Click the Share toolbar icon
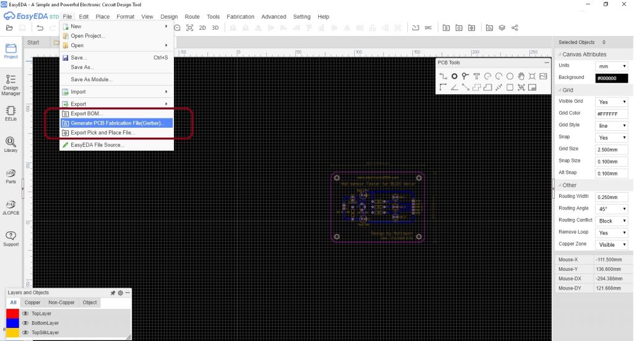The width and height of the screenshot is (634, 341). (x=515, y=28)
